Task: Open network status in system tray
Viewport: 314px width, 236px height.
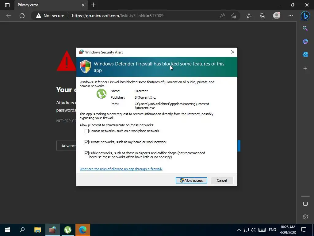Action: pos(246,230)
